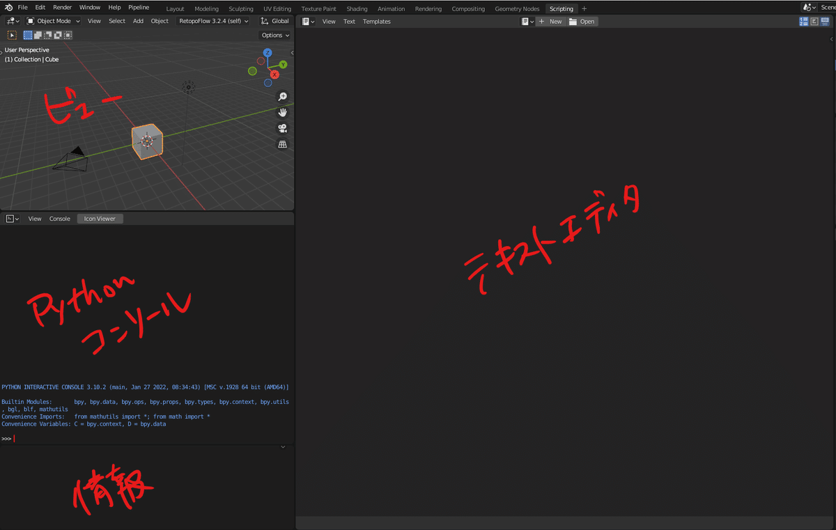
Task: Open the text editor type selector
Action: tap(308, 22)
